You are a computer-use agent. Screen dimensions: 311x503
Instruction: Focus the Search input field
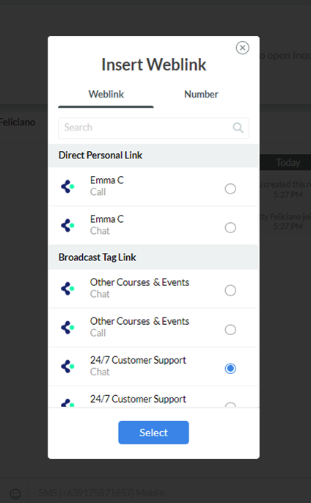(153, 128)
